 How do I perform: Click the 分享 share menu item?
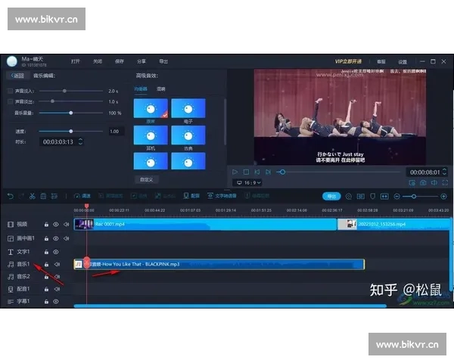(x=141, y=61)
